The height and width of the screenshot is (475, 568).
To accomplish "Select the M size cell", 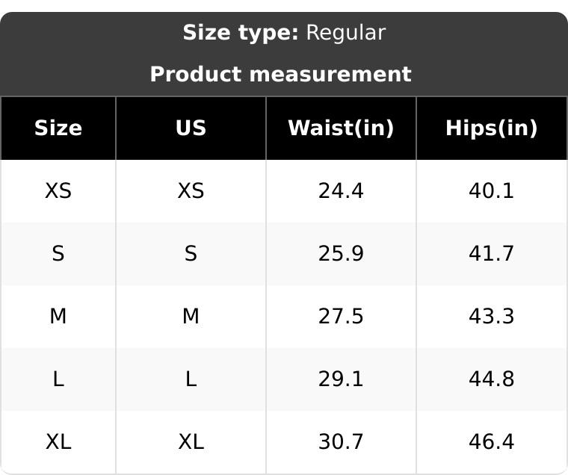I will [x=58, y=317].
